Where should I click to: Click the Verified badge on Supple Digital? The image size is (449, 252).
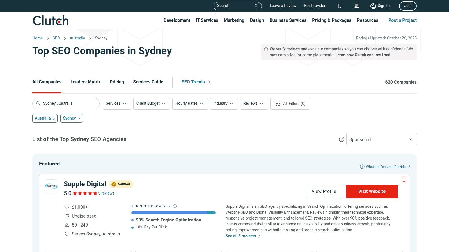[x=121, y=184]
